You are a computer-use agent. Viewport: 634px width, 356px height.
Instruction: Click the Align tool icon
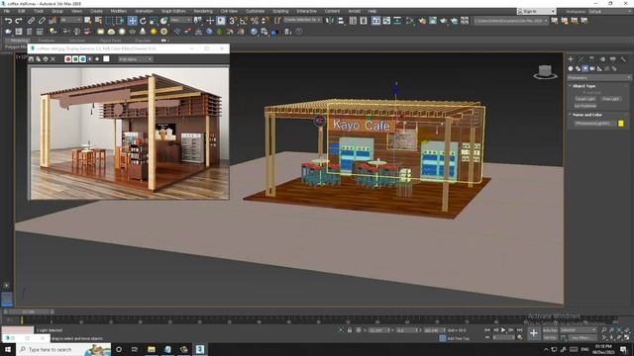click(341, 20)
